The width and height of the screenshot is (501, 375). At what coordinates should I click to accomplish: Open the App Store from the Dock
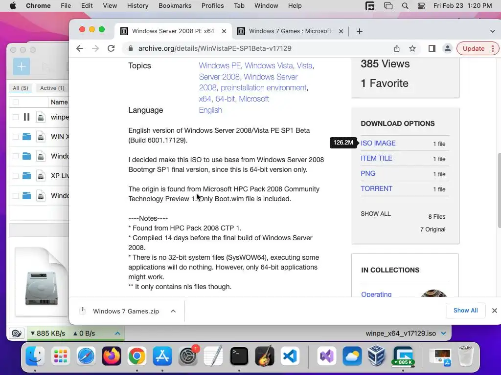[x=162, y=356]
